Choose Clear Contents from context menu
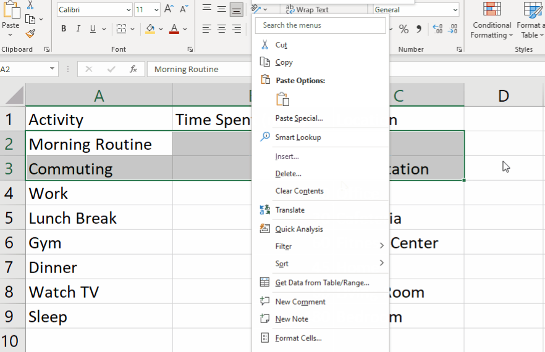The width and height of the screenshot is (545, 352). (x=320, y=191)
